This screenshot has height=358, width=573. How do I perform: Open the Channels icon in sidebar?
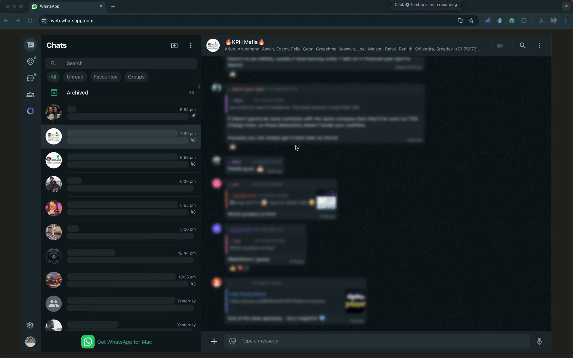[x=30, y=78]
